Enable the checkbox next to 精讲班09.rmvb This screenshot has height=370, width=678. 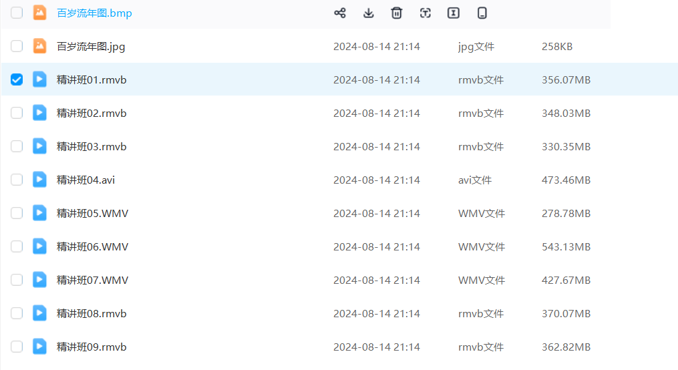point(17,347)
